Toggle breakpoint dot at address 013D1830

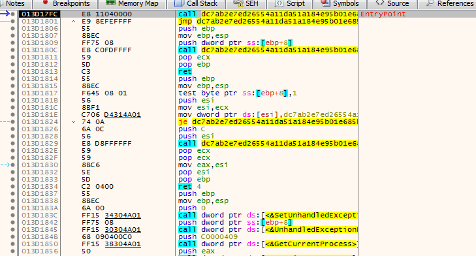pyautogui.click(x=12, y=165)
